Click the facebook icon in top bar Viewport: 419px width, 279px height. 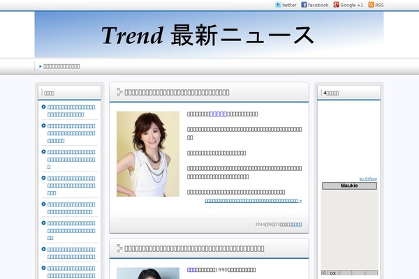click(x=304, y=5)
